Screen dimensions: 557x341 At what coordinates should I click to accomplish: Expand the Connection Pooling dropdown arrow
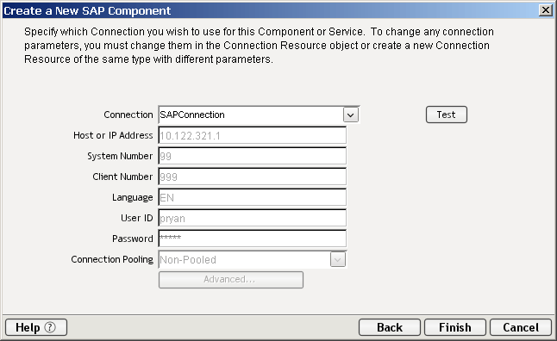[337, 260]
